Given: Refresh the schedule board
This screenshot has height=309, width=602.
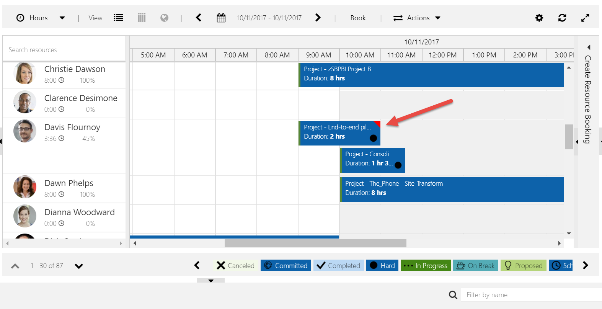Looking at the screenshot, I should [x=562, y=18].
